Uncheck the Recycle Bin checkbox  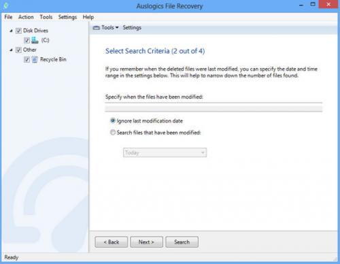pos(27,60)
